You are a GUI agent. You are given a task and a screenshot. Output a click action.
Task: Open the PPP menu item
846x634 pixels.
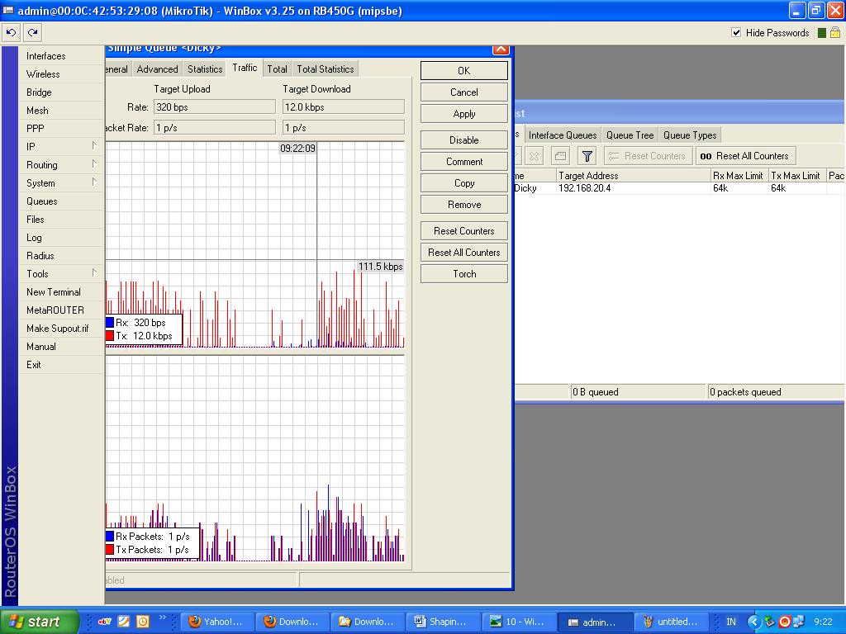pos(35,129)
